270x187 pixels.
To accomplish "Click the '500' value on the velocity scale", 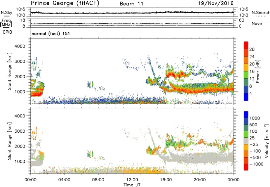I will click(x=253, y=125).
